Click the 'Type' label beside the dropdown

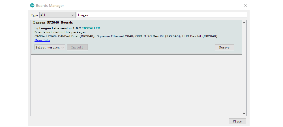point(34,15)
